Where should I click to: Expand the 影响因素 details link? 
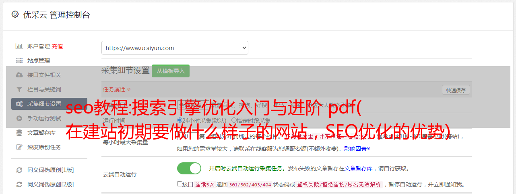357,149
